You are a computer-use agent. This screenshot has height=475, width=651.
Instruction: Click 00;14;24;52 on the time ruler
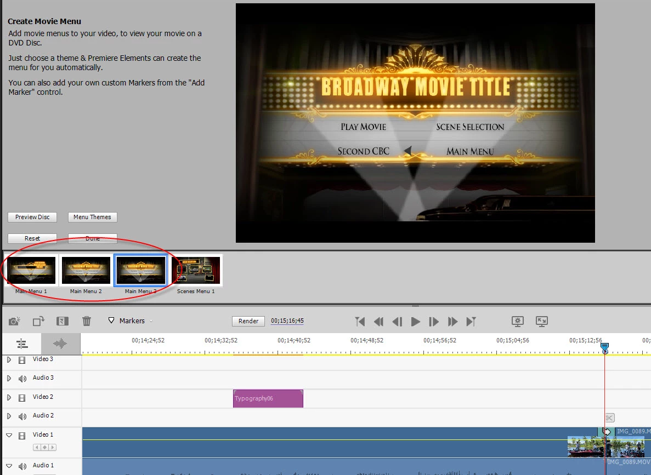click(148, 340)
